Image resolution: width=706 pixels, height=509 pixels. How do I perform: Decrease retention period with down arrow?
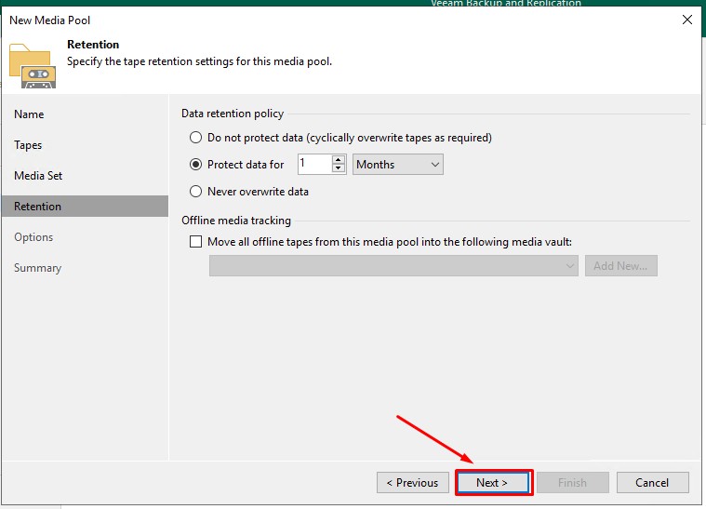tap(339, 169)
